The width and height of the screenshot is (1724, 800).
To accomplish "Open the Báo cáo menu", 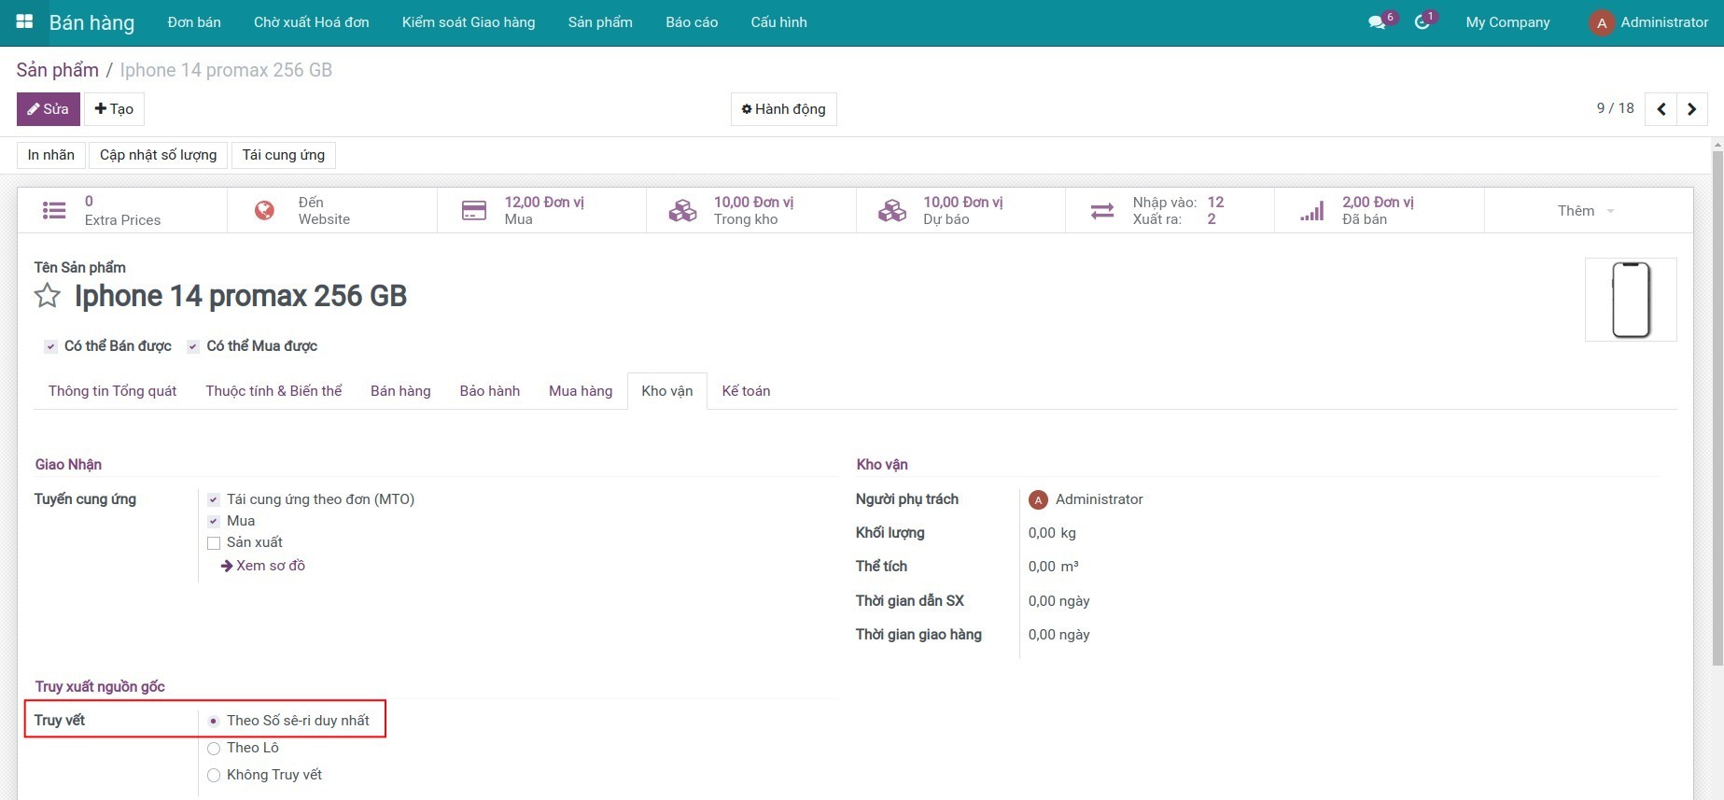I will click(692, 22).
